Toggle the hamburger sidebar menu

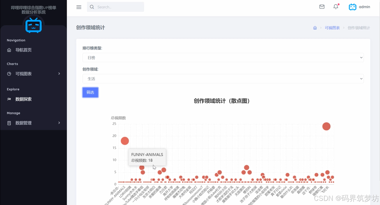pyautogui.click(x=79, y=7)
